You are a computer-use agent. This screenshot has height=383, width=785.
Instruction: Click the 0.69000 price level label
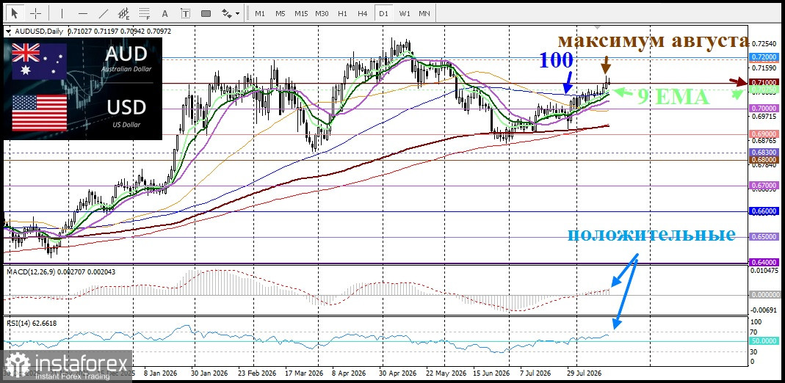click(764, 134)
